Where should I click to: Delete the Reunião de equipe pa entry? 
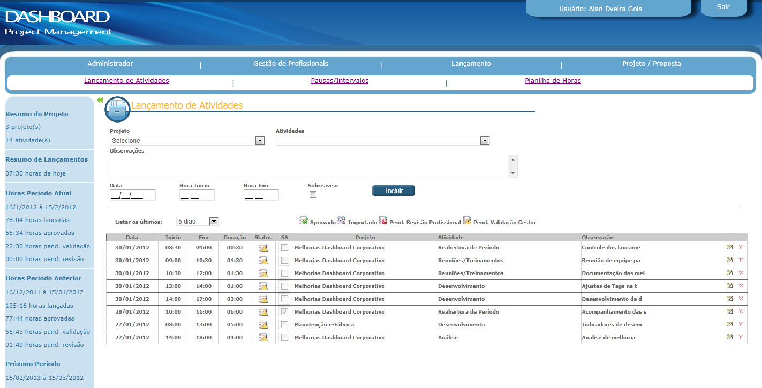tap(741, 260)
